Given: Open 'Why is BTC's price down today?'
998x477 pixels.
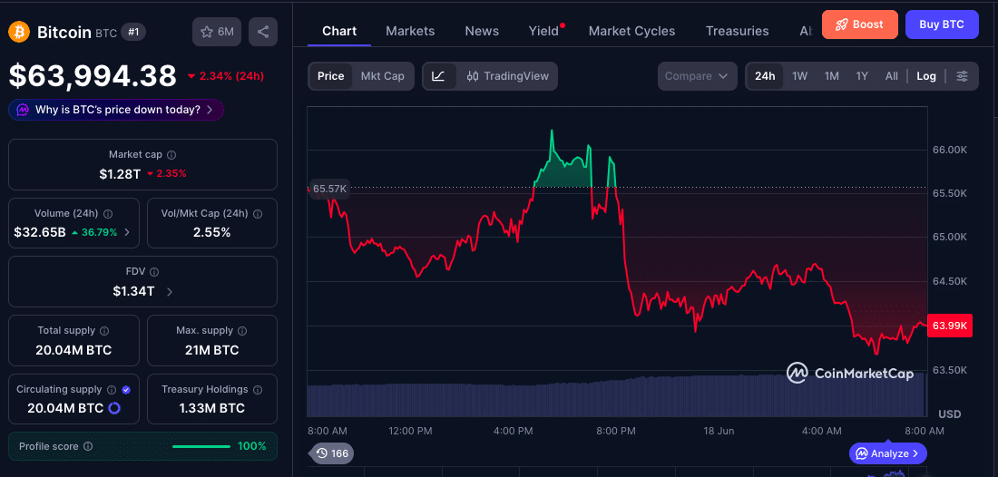Looking at the screenshot, I should point(116,110).
